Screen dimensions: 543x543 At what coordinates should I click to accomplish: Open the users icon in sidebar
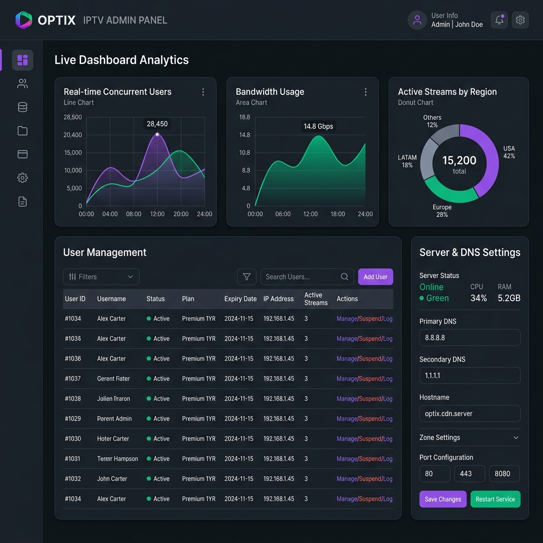tap(22, 83)
